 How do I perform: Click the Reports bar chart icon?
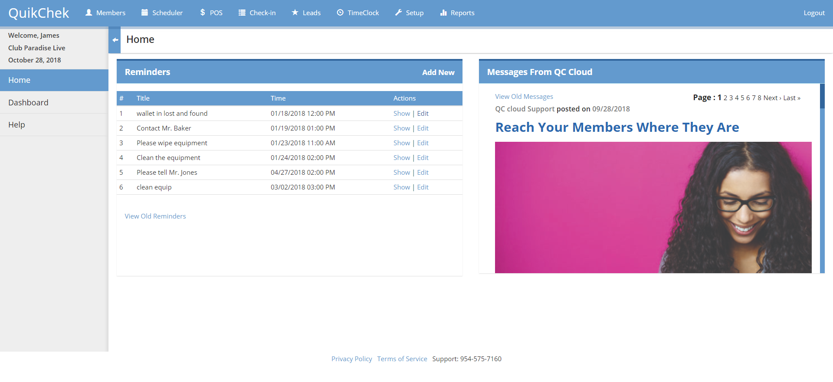(x=443, y=13)
